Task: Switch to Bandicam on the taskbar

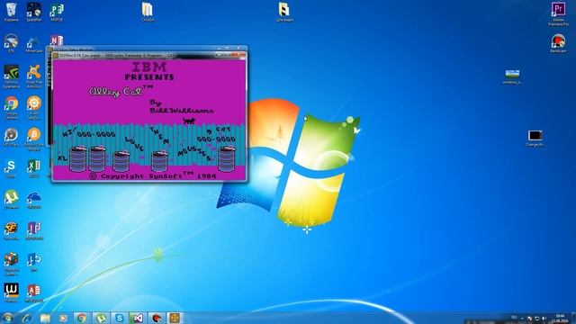Action: (x=157, y=318)
